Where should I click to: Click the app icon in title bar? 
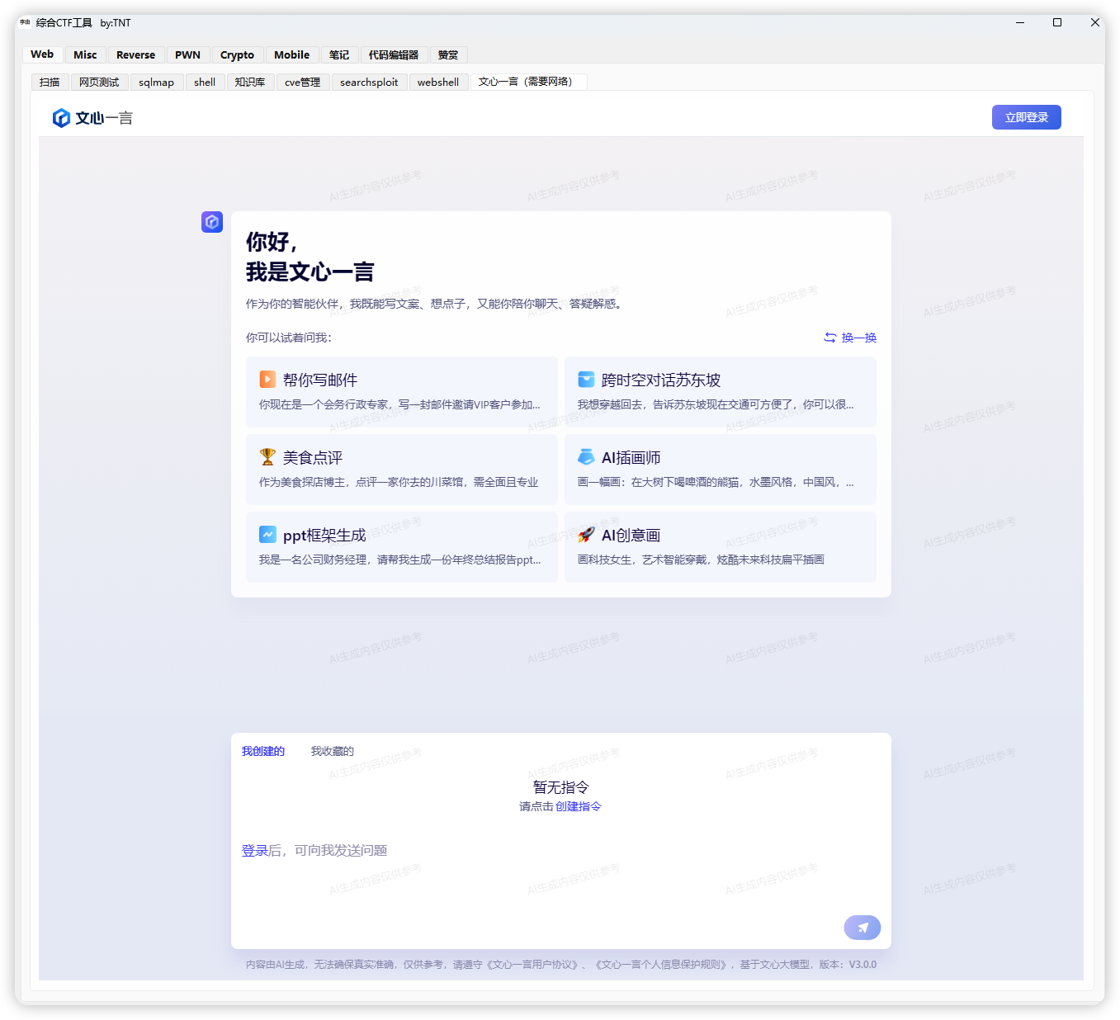[25, 22]
